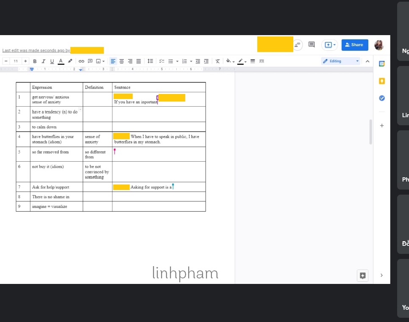The height and width of the screenshot is (322, 409).
Task: Increase font size with plus button
Action: click(x=25, y=61)
